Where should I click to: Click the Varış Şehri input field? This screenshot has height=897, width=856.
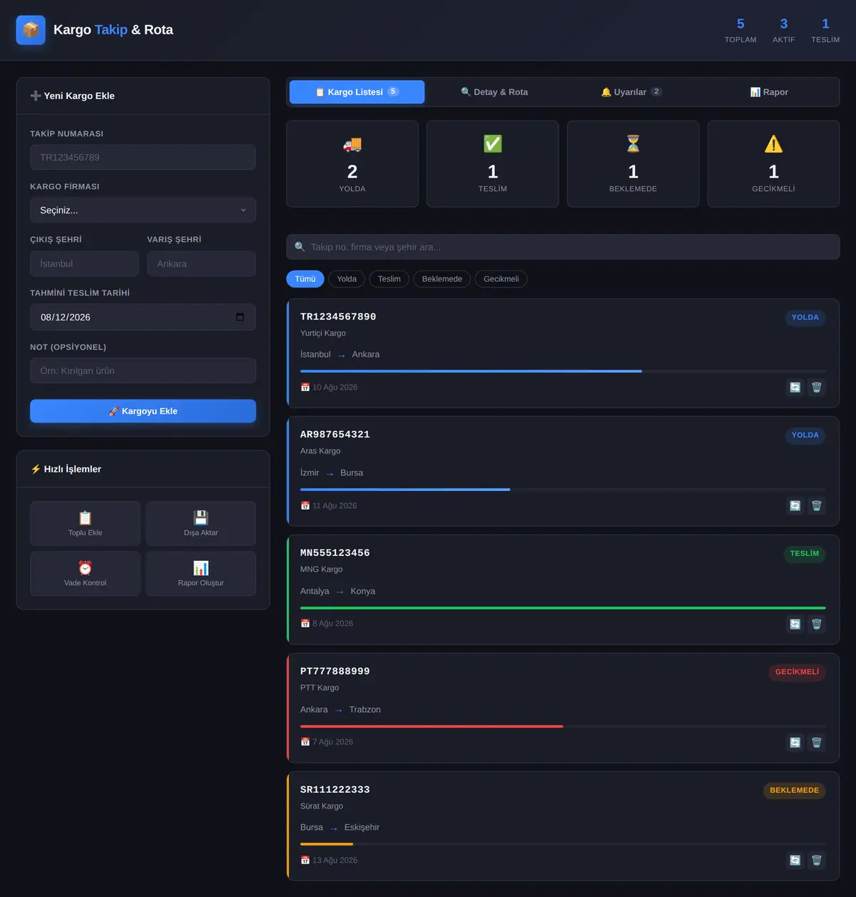(x=201, y=263)
